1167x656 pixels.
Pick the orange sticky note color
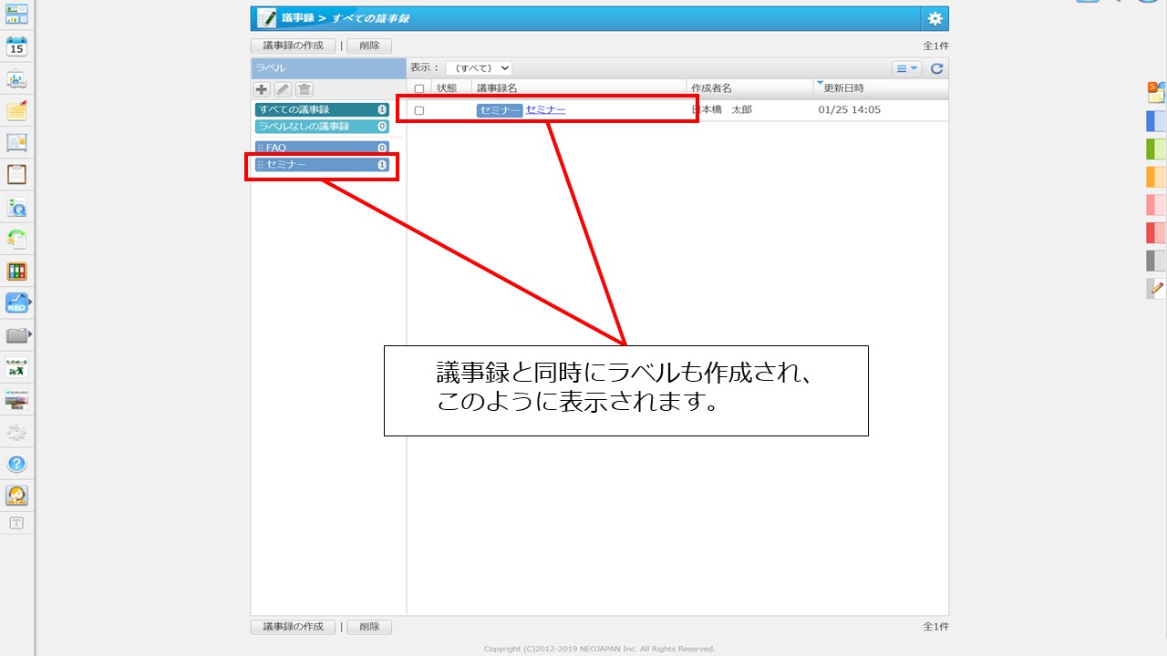tap(1155, 177)
